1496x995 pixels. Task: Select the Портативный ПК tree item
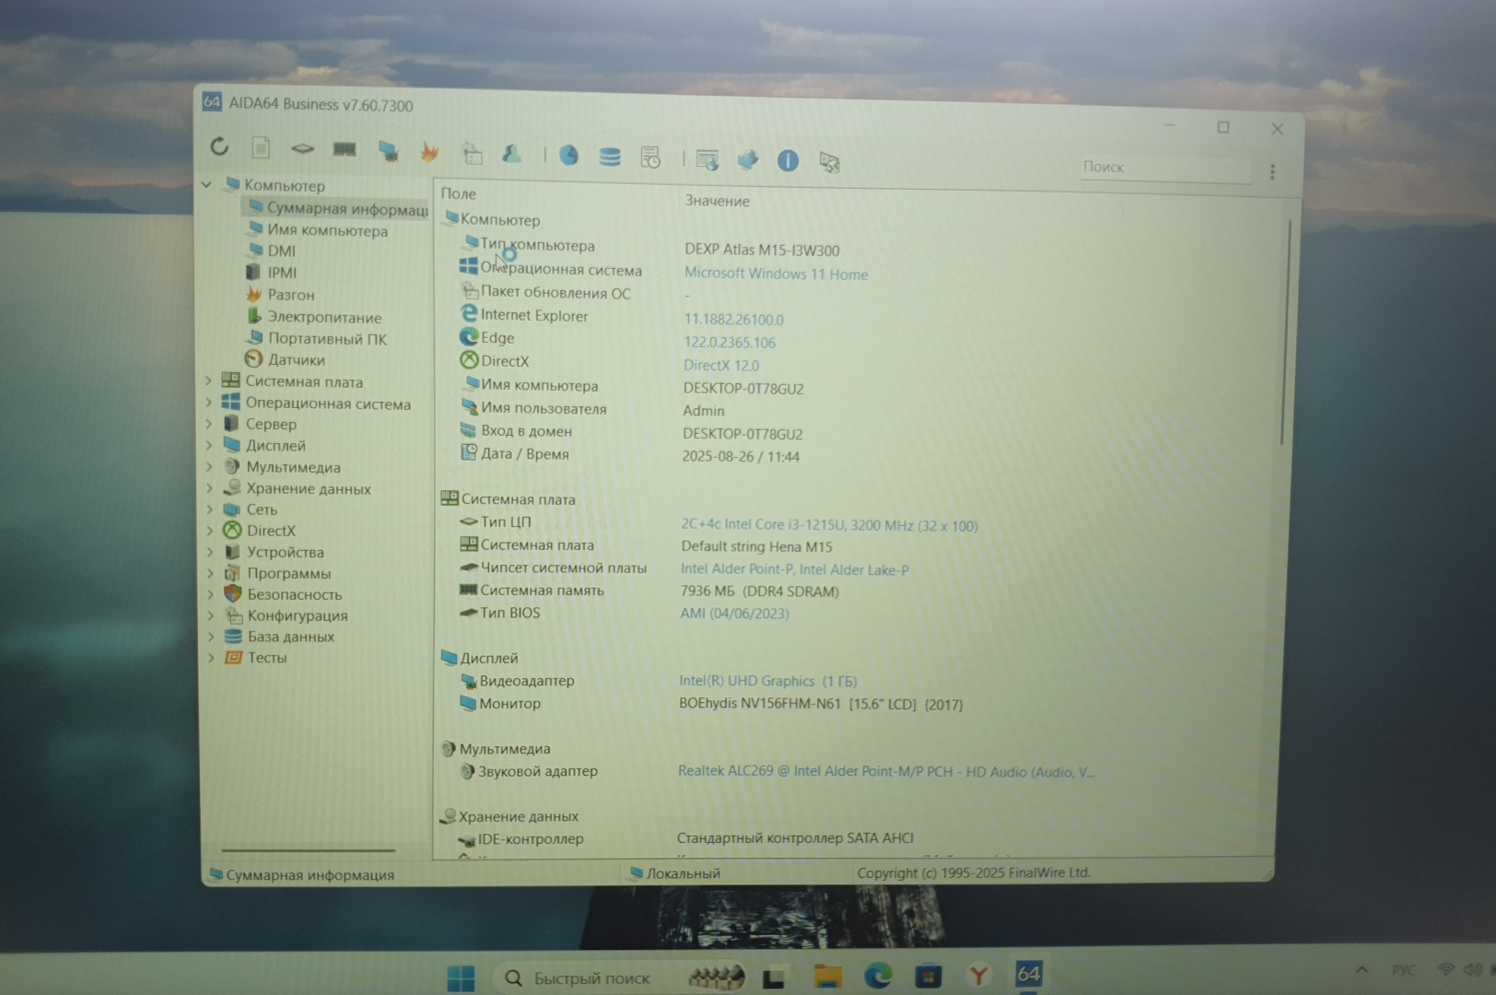[316, 338]
